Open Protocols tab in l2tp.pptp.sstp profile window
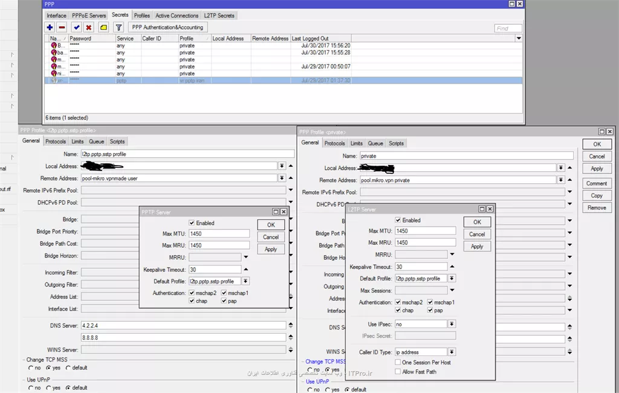 (x=56, y=141)
